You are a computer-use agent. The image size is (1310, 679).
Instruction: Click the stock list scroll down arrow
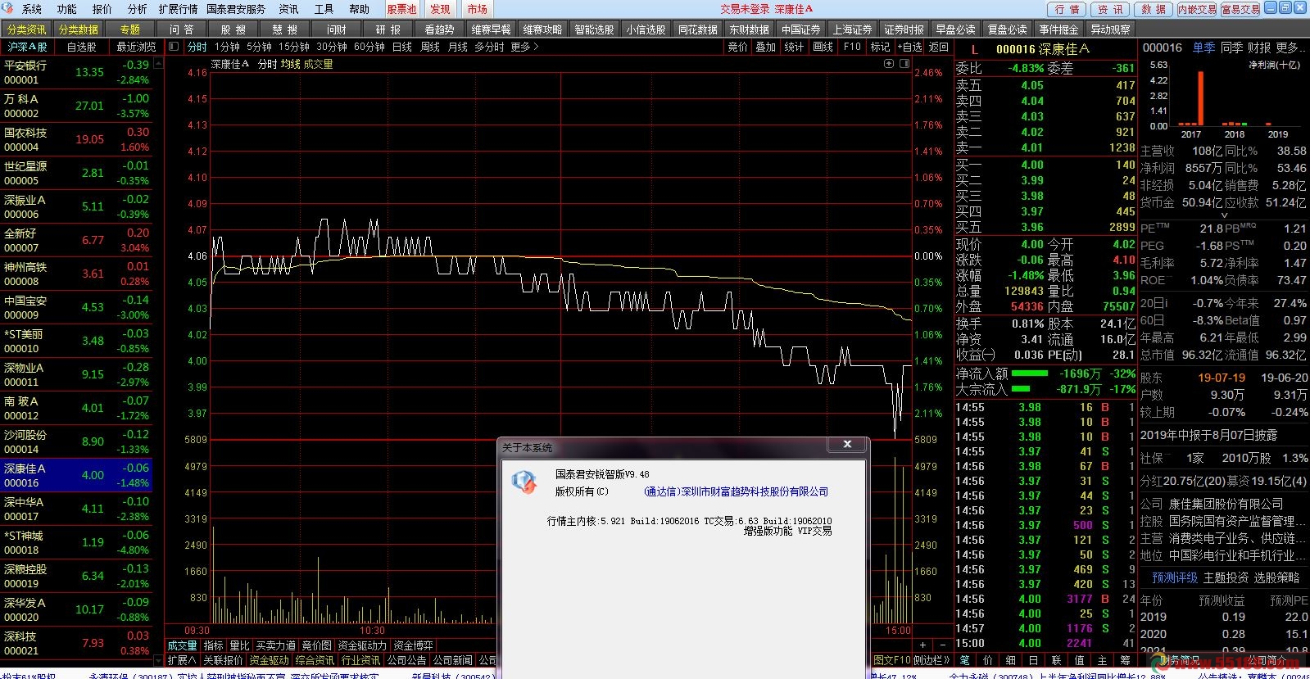click(158, 660)
